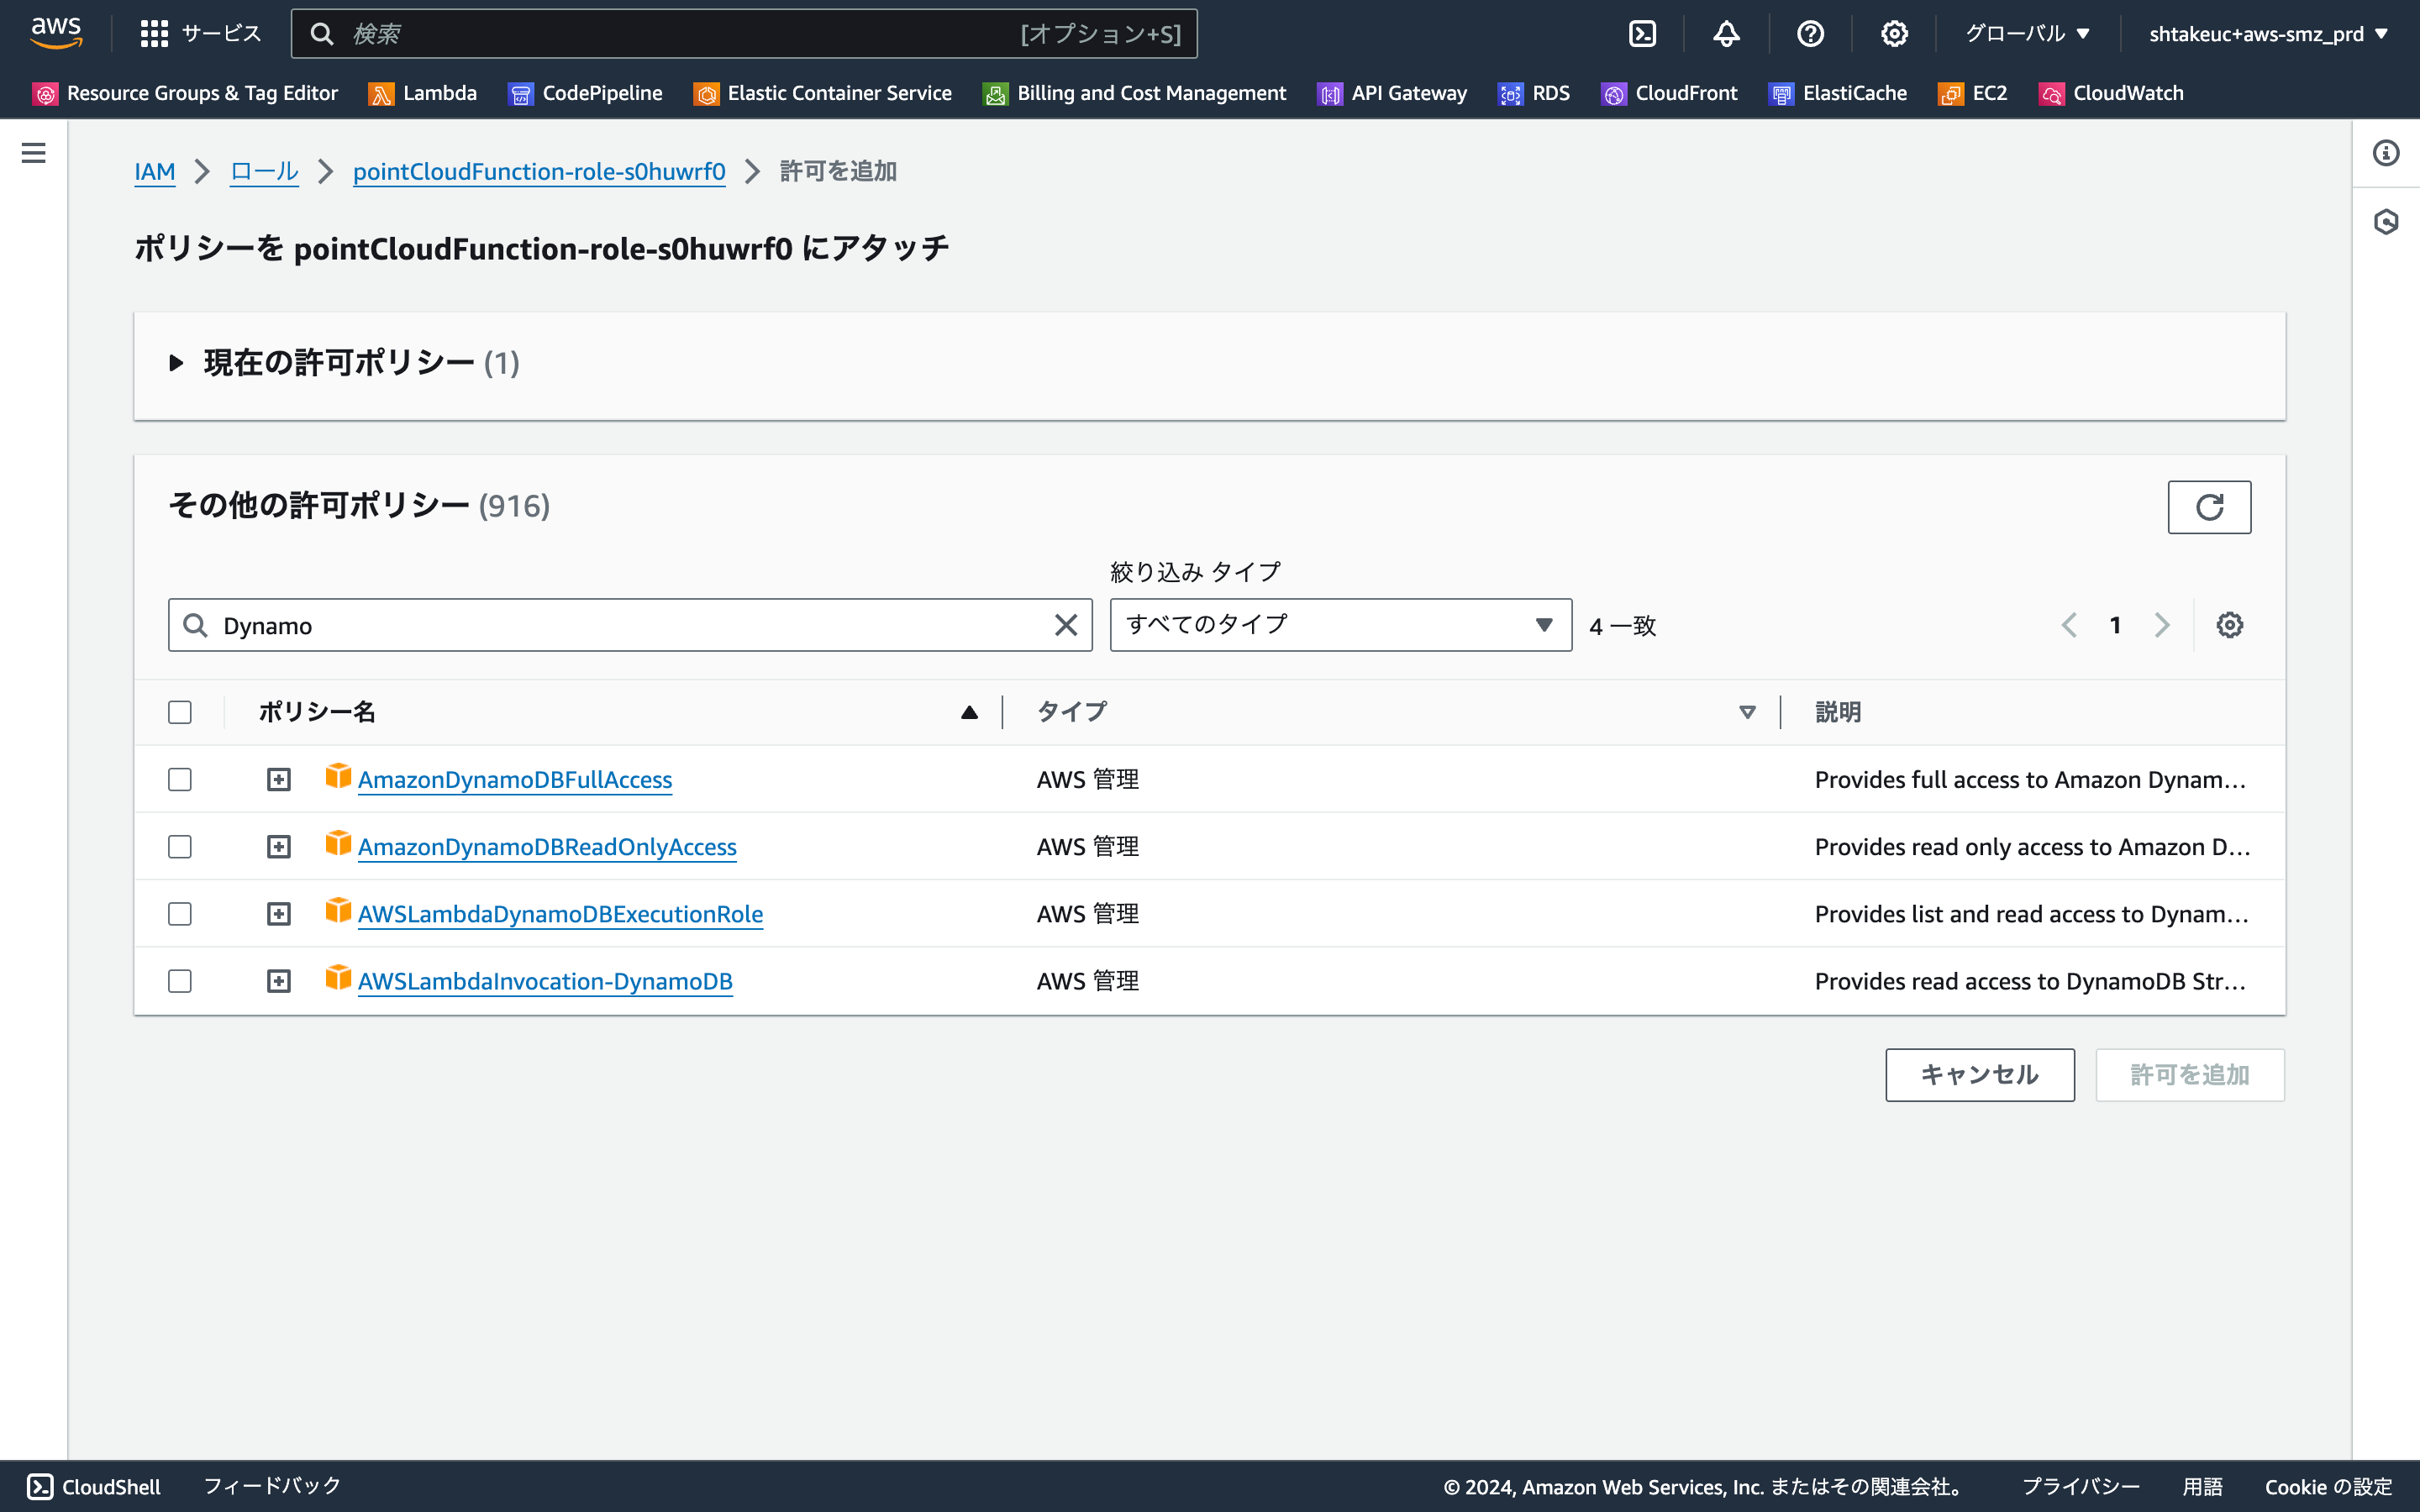Click the 許可を追加 button
This screenshot has width=2420, height=1512.
[2189, 1075]
